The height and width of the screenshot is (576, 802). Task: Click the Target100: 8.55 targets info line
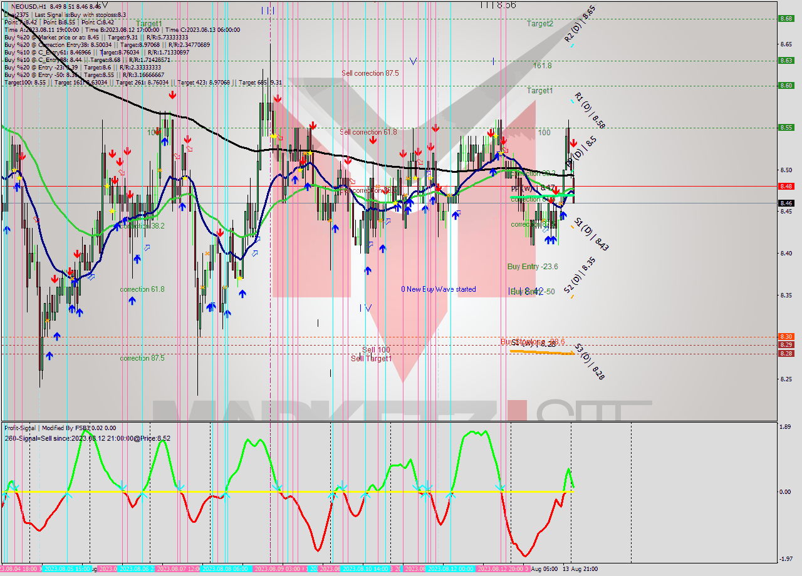[143, 82]
